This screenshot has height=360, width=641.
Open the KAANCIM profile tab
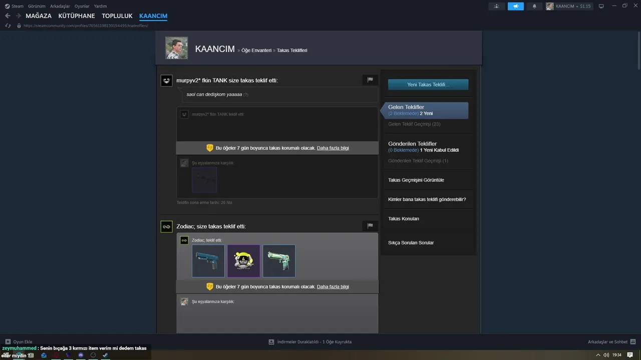[153, 16]
